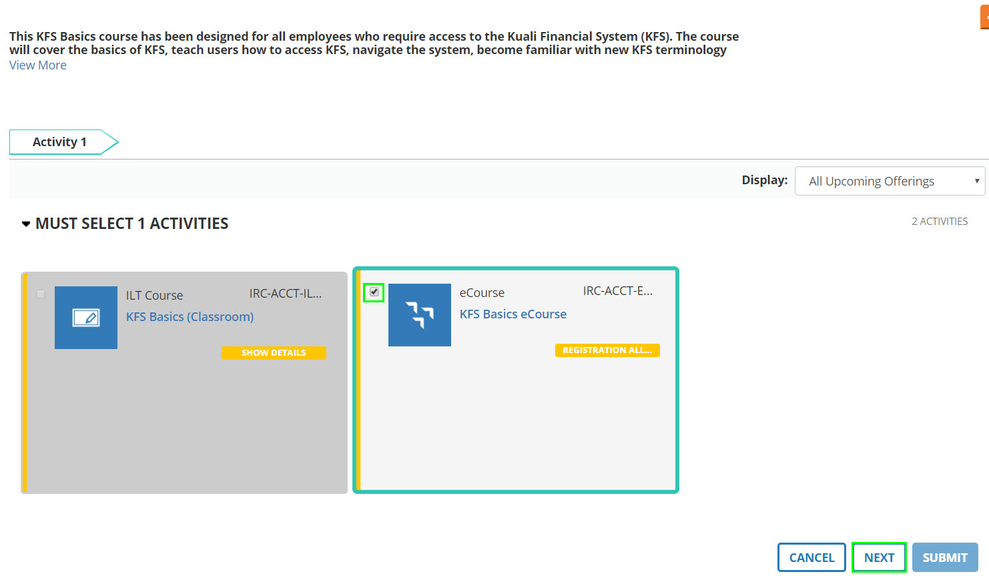Click the IRC-ACCT-E course code
Viewport: 989px width, 578px height.
pyautogui.click(x=617, y=291)
